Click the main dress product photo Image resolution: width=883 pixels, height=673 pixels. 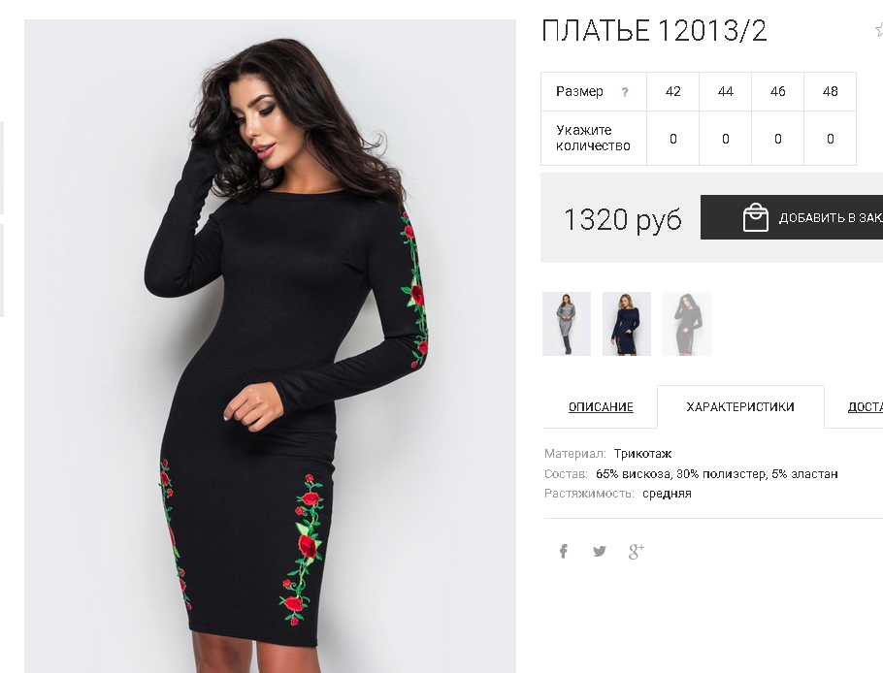pos(270,346)
